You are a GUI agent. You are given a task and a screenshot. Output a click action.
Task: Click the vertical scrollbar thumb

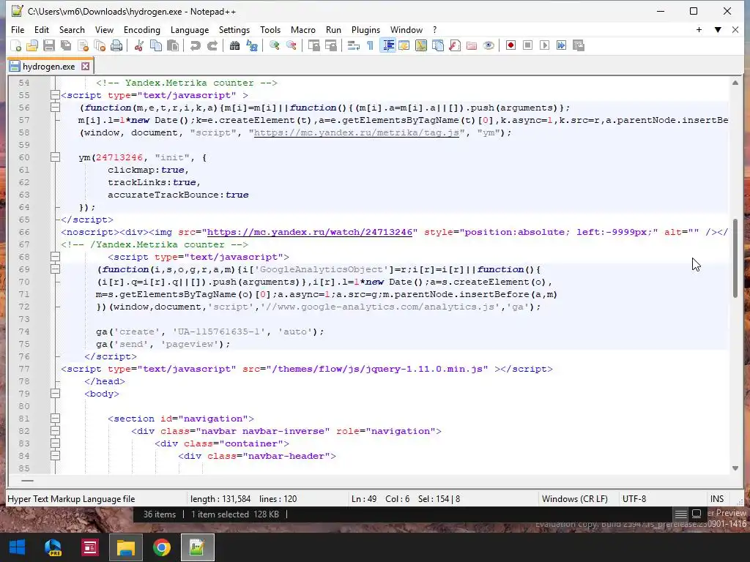point(735,258)
